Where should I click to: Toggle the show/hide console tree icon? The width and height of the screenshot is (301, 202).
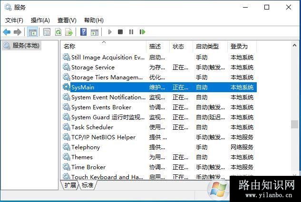coord(33,32)
